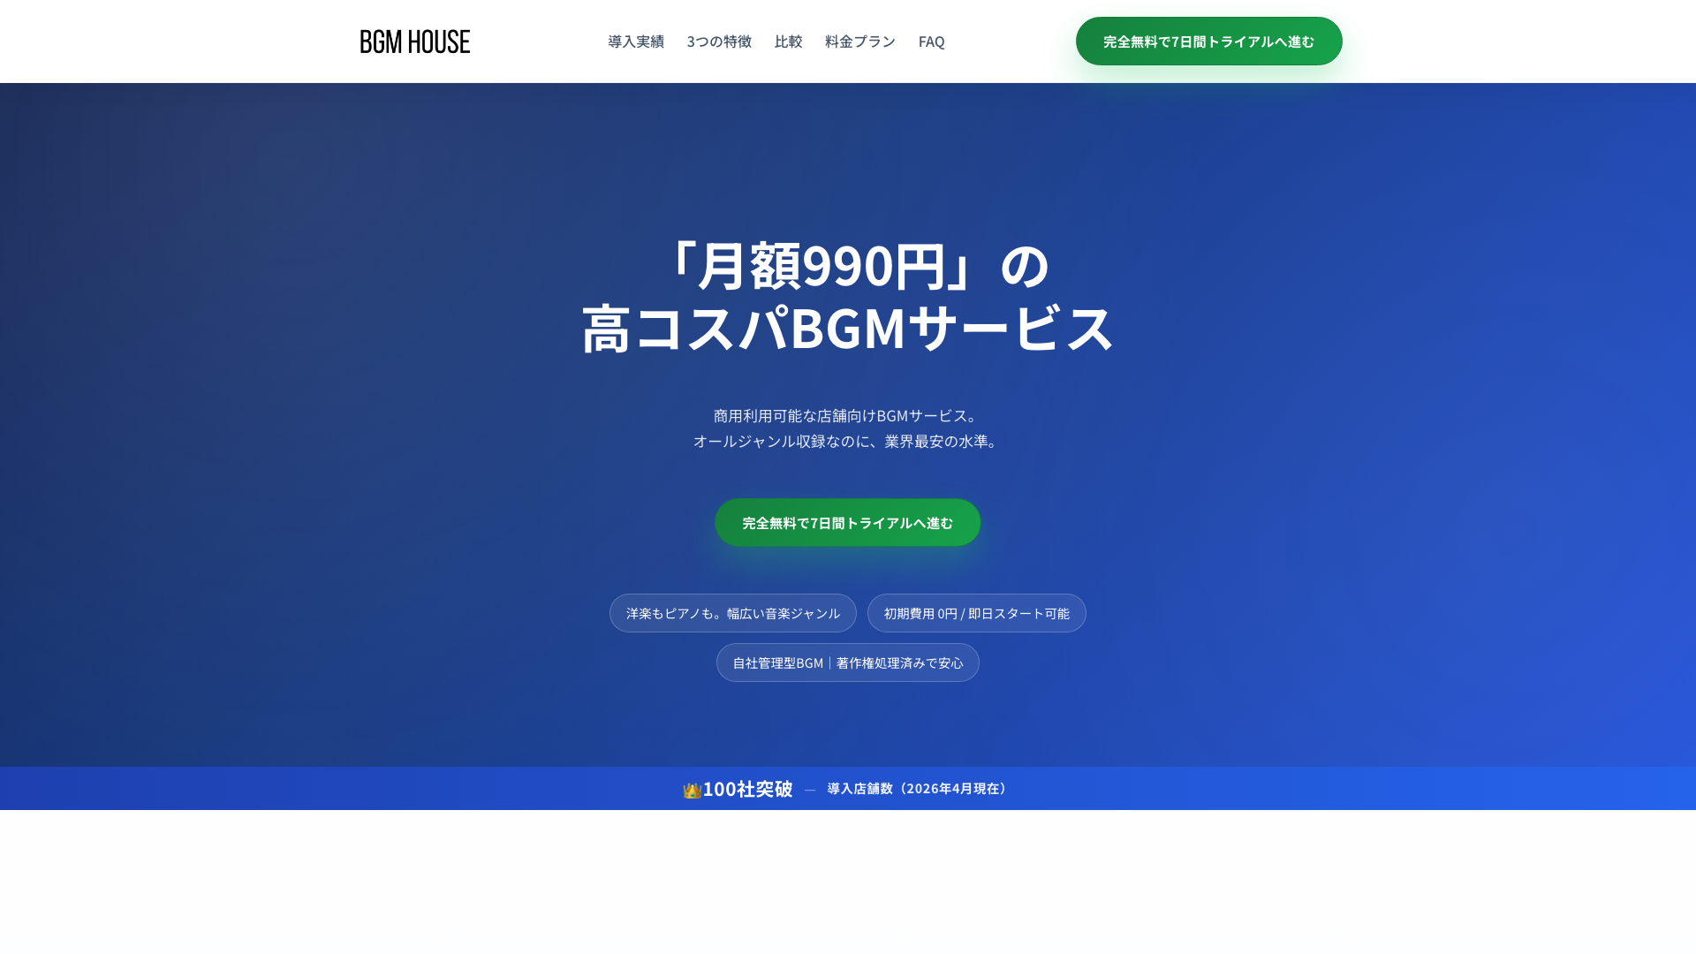Viewport: 1696px width, 954px height.
Task: Open the 料金プラン navigation link
Action: 858,41
